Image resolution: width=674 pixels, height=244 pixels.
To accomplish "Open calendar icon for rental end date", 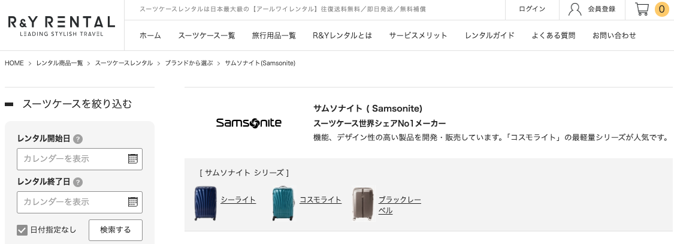I will pyautogui.click(x=133, y=202).
